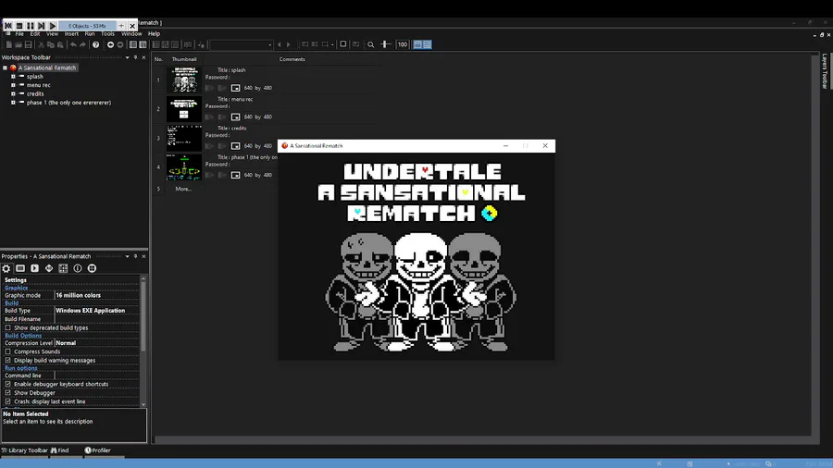Screen dimensions: 833x468
Task: Open the Runtime options properties tab icon
Action: click(34, 268)
